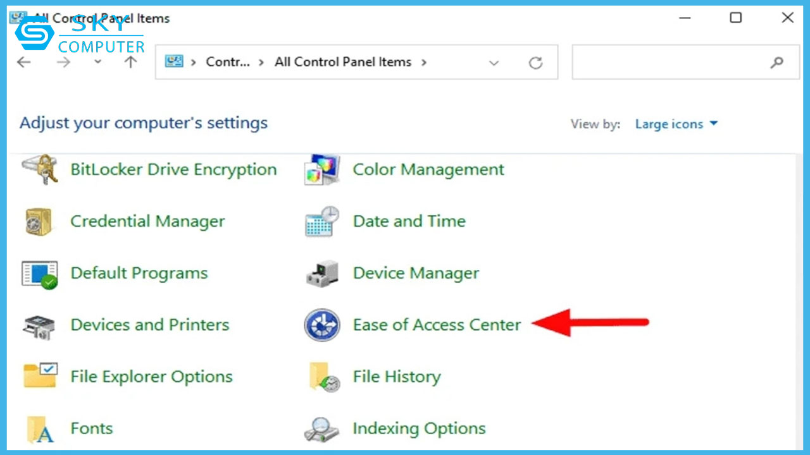Click the Device Manager icon
Screen dimensions: 810x455
click(x=322, y=274)
